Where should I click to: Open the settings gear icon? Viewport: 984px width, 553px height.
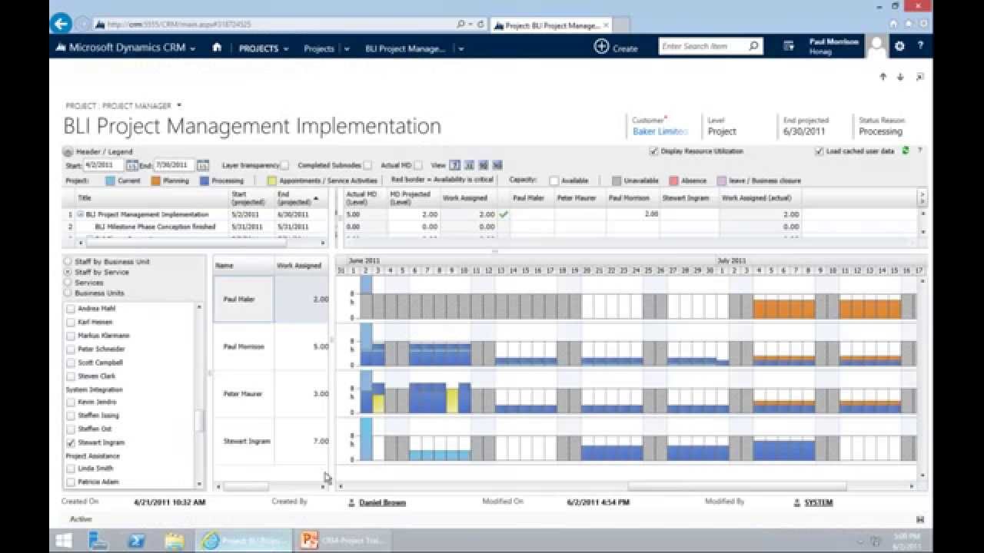pos(899,47)
